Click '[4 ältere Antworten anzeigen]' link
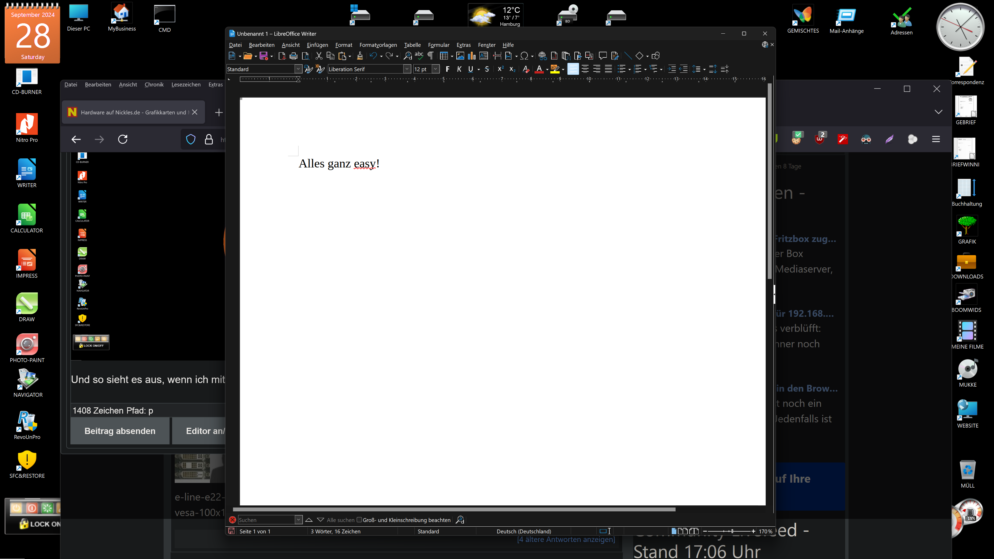Viewport: 994px width, 559px height. click(566, 539)
